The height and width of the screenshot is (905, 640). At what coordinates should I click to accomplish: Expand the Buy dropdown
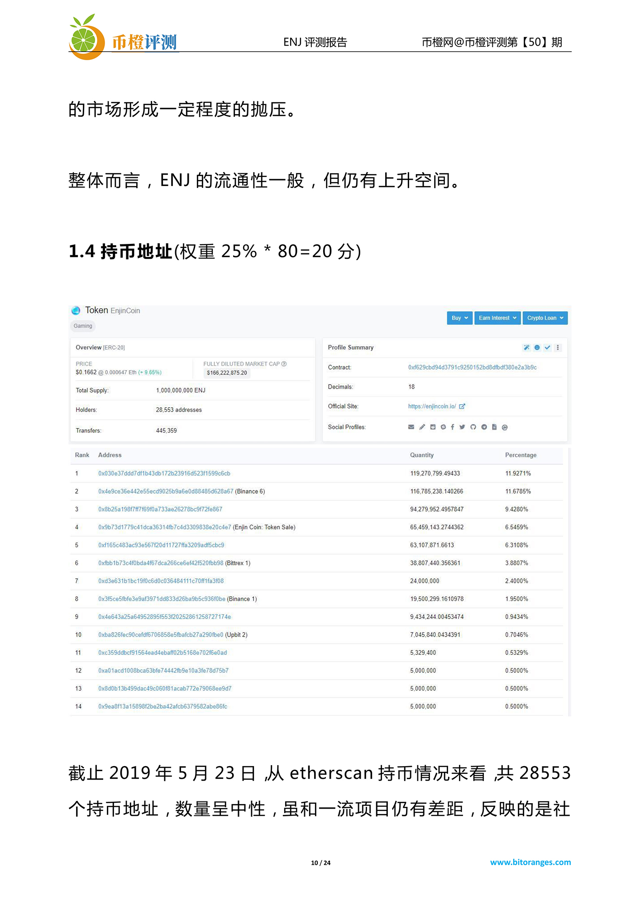(459, 318)
